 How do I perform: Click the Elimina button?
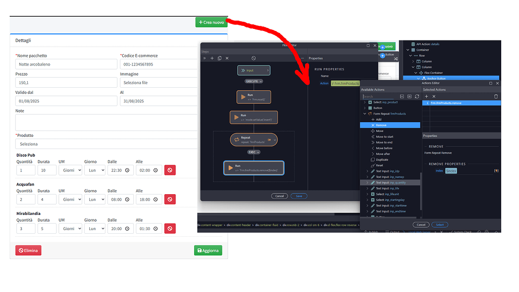(28, 250)
